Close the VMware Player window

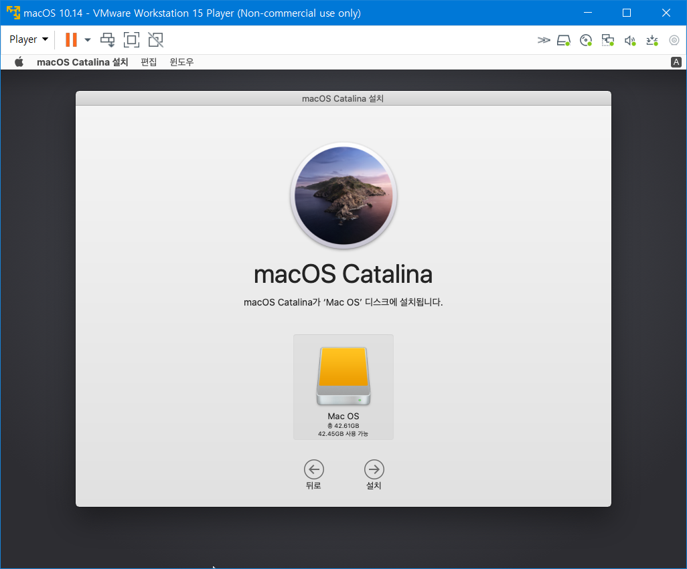coord(666,13)
